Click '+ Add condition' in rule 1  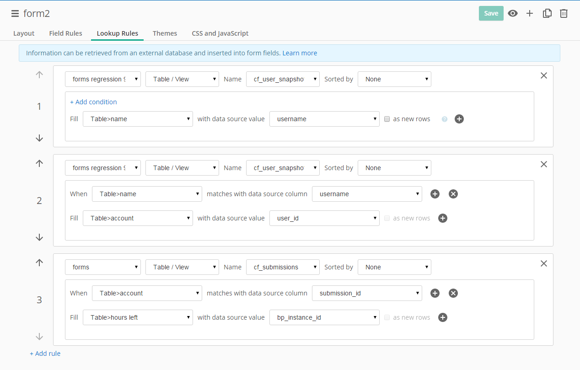93,102
